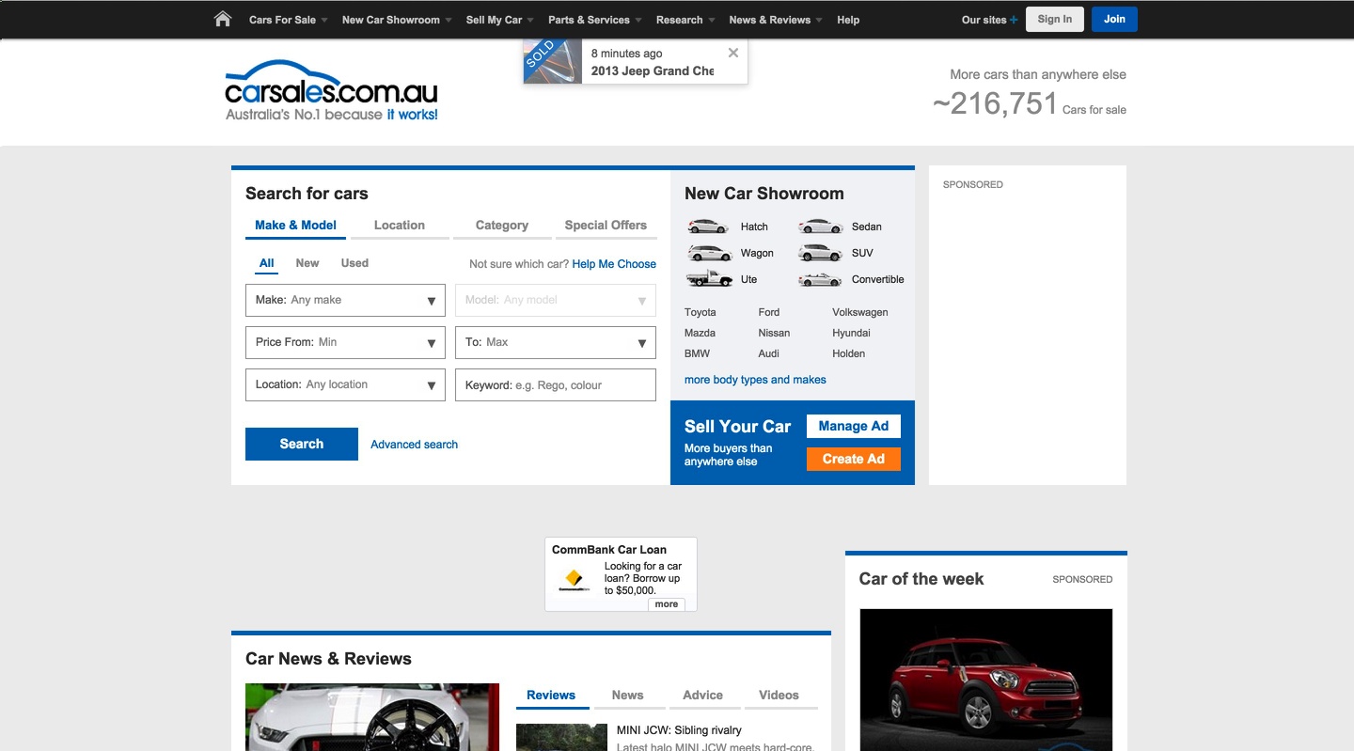
Task: Choose the Convertible car icon
Action: 820,279
